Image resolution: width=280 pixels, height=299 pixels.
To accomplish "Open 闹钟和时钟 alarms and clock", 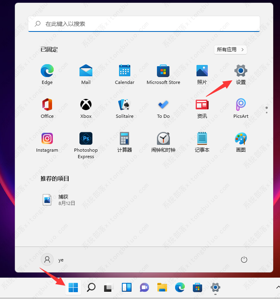I will 163,142.
